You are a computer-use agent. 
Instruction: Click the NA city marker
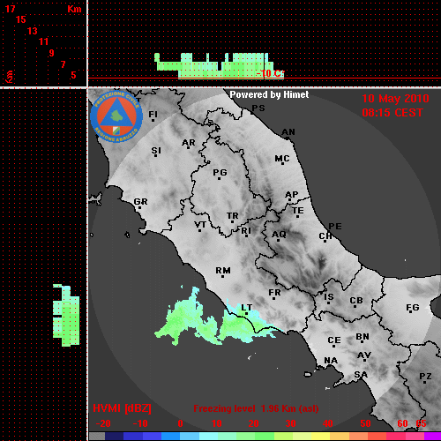[331, 360]
